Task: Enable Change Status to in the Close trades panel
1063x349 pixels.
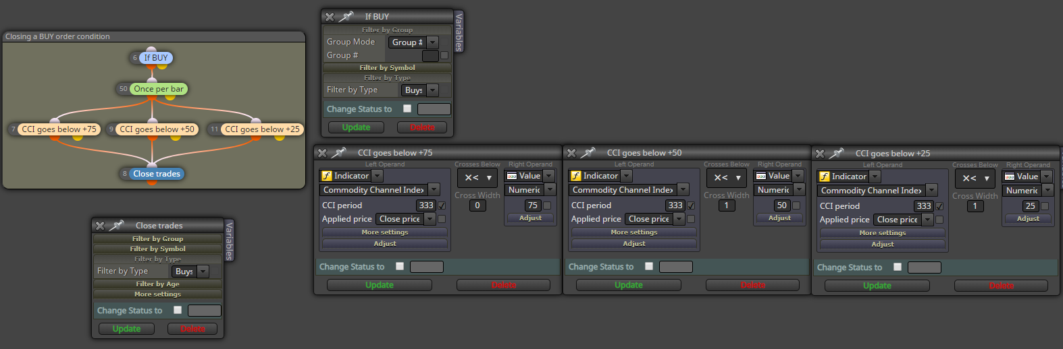Action: (x=178, y=310)
